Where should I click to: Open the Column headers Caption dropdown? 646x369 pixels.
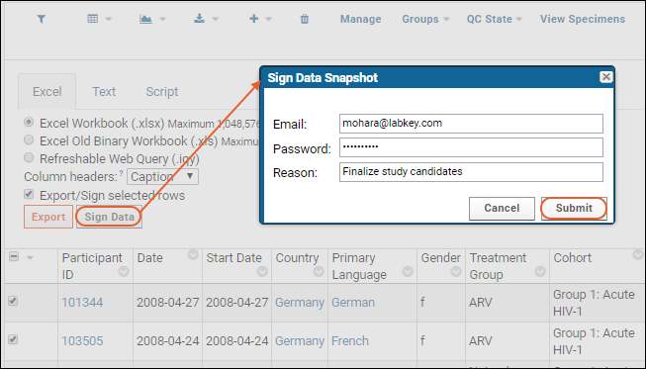162,177
